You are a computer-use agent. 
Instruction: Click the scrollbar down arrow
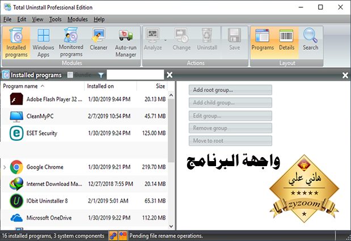(171, 226)
